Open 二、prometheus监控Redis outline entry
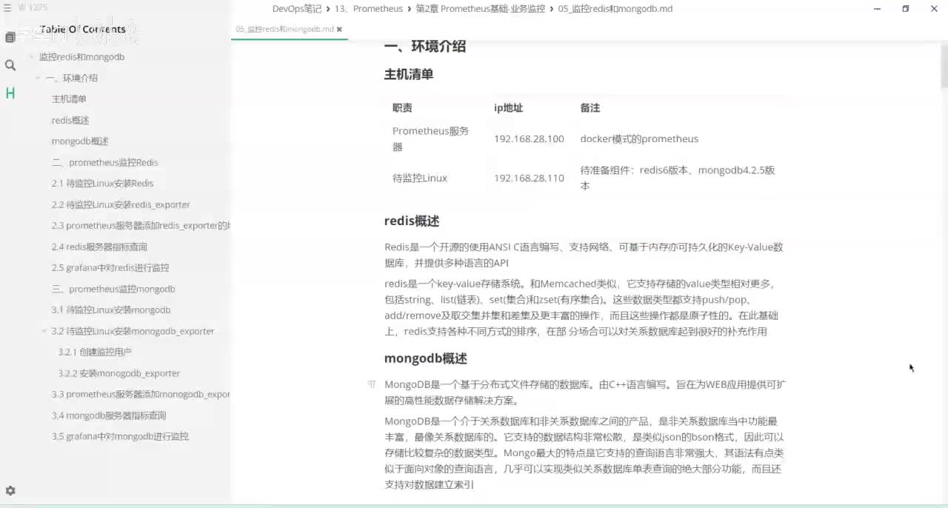The width and height of the screenshot is (948, 508). tap(104, 162)
